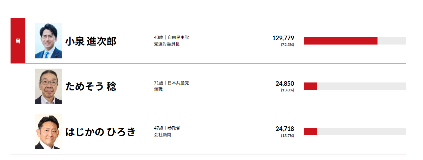Click the 24,718 vote count

(285, 129)
